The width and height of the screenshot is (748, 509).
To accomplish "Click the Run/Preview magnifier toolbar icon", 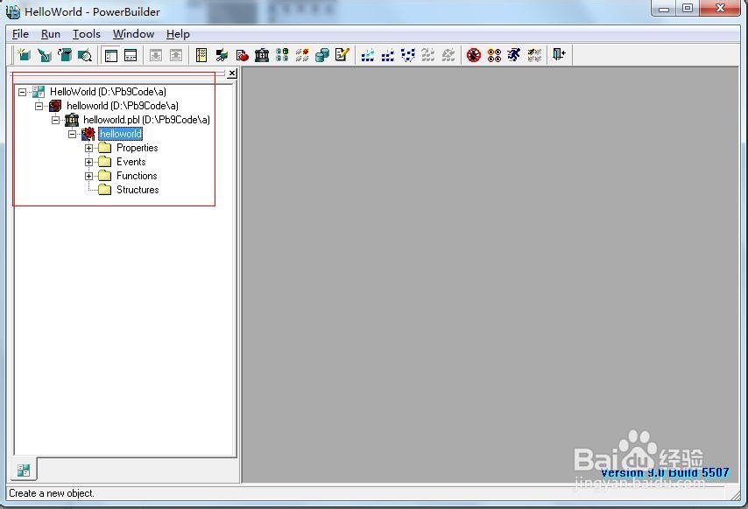I will 85,55.
